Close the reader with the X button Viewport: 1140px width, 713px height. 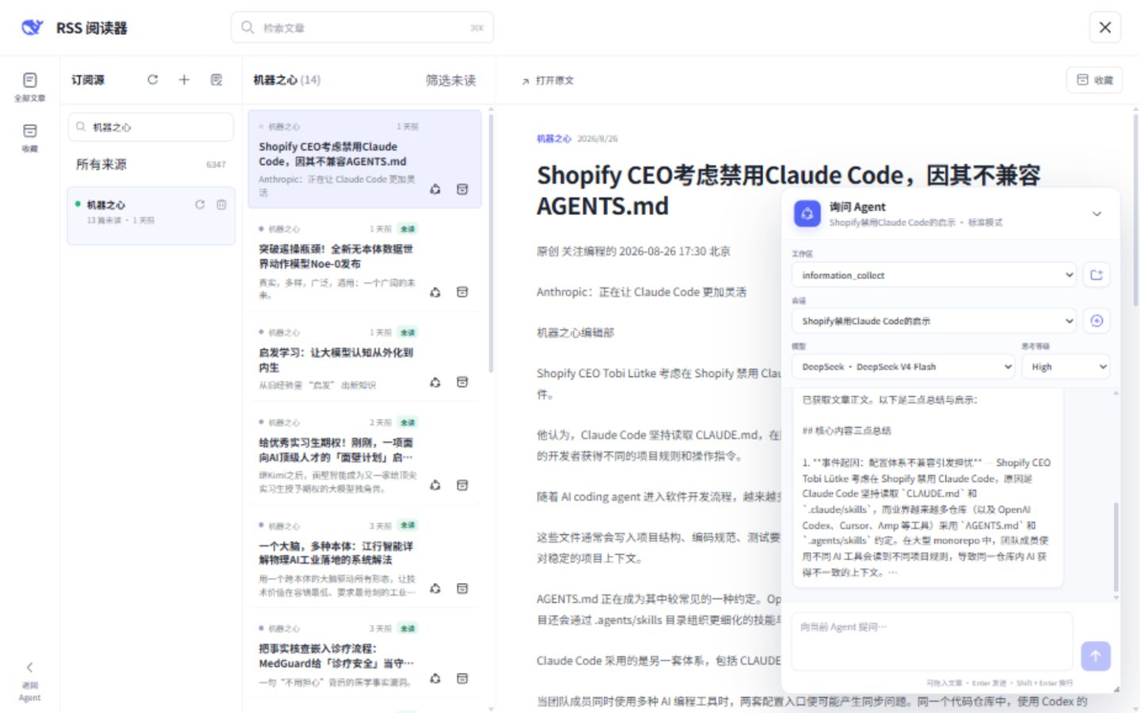[x=1105, y=28]
